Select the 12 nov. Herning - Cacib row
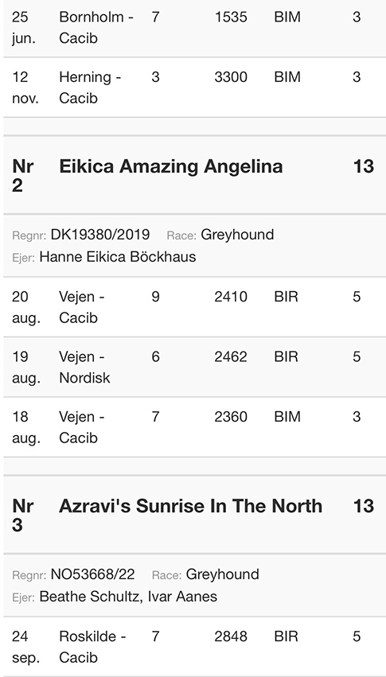The height and width of the screenshot is (677, 386). [193, 88]
